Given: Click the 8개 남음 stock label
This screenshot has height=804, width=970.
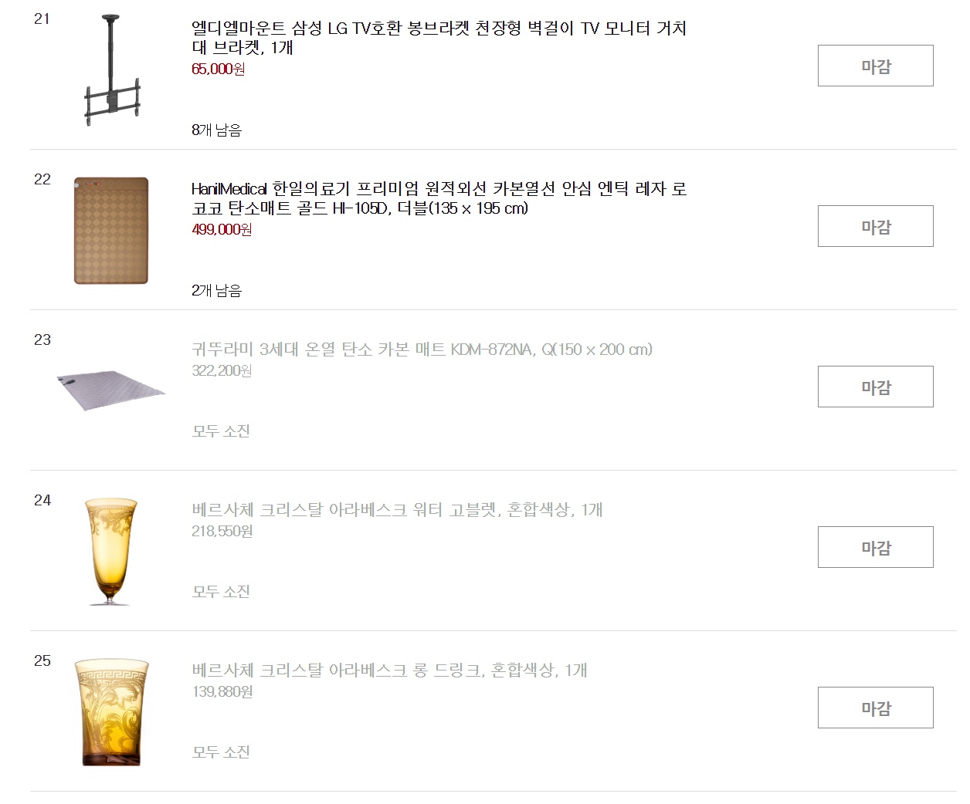Looking at the screenshot, I should coord(216,130).
